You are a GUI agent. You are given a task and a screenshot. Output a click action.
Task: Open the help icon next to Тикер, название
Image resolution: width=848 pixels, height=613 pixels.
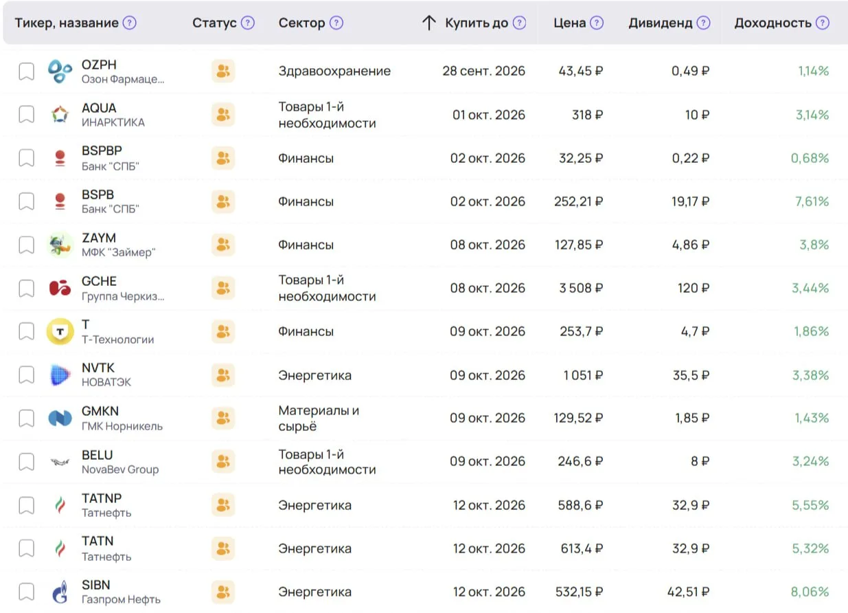click(129, 23)
